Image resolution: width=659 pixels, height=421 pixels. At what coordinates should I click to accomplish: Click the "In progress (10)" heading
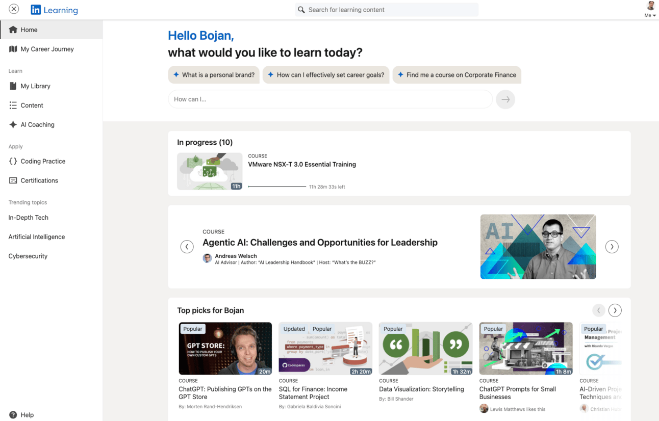(x=205, y=142)
